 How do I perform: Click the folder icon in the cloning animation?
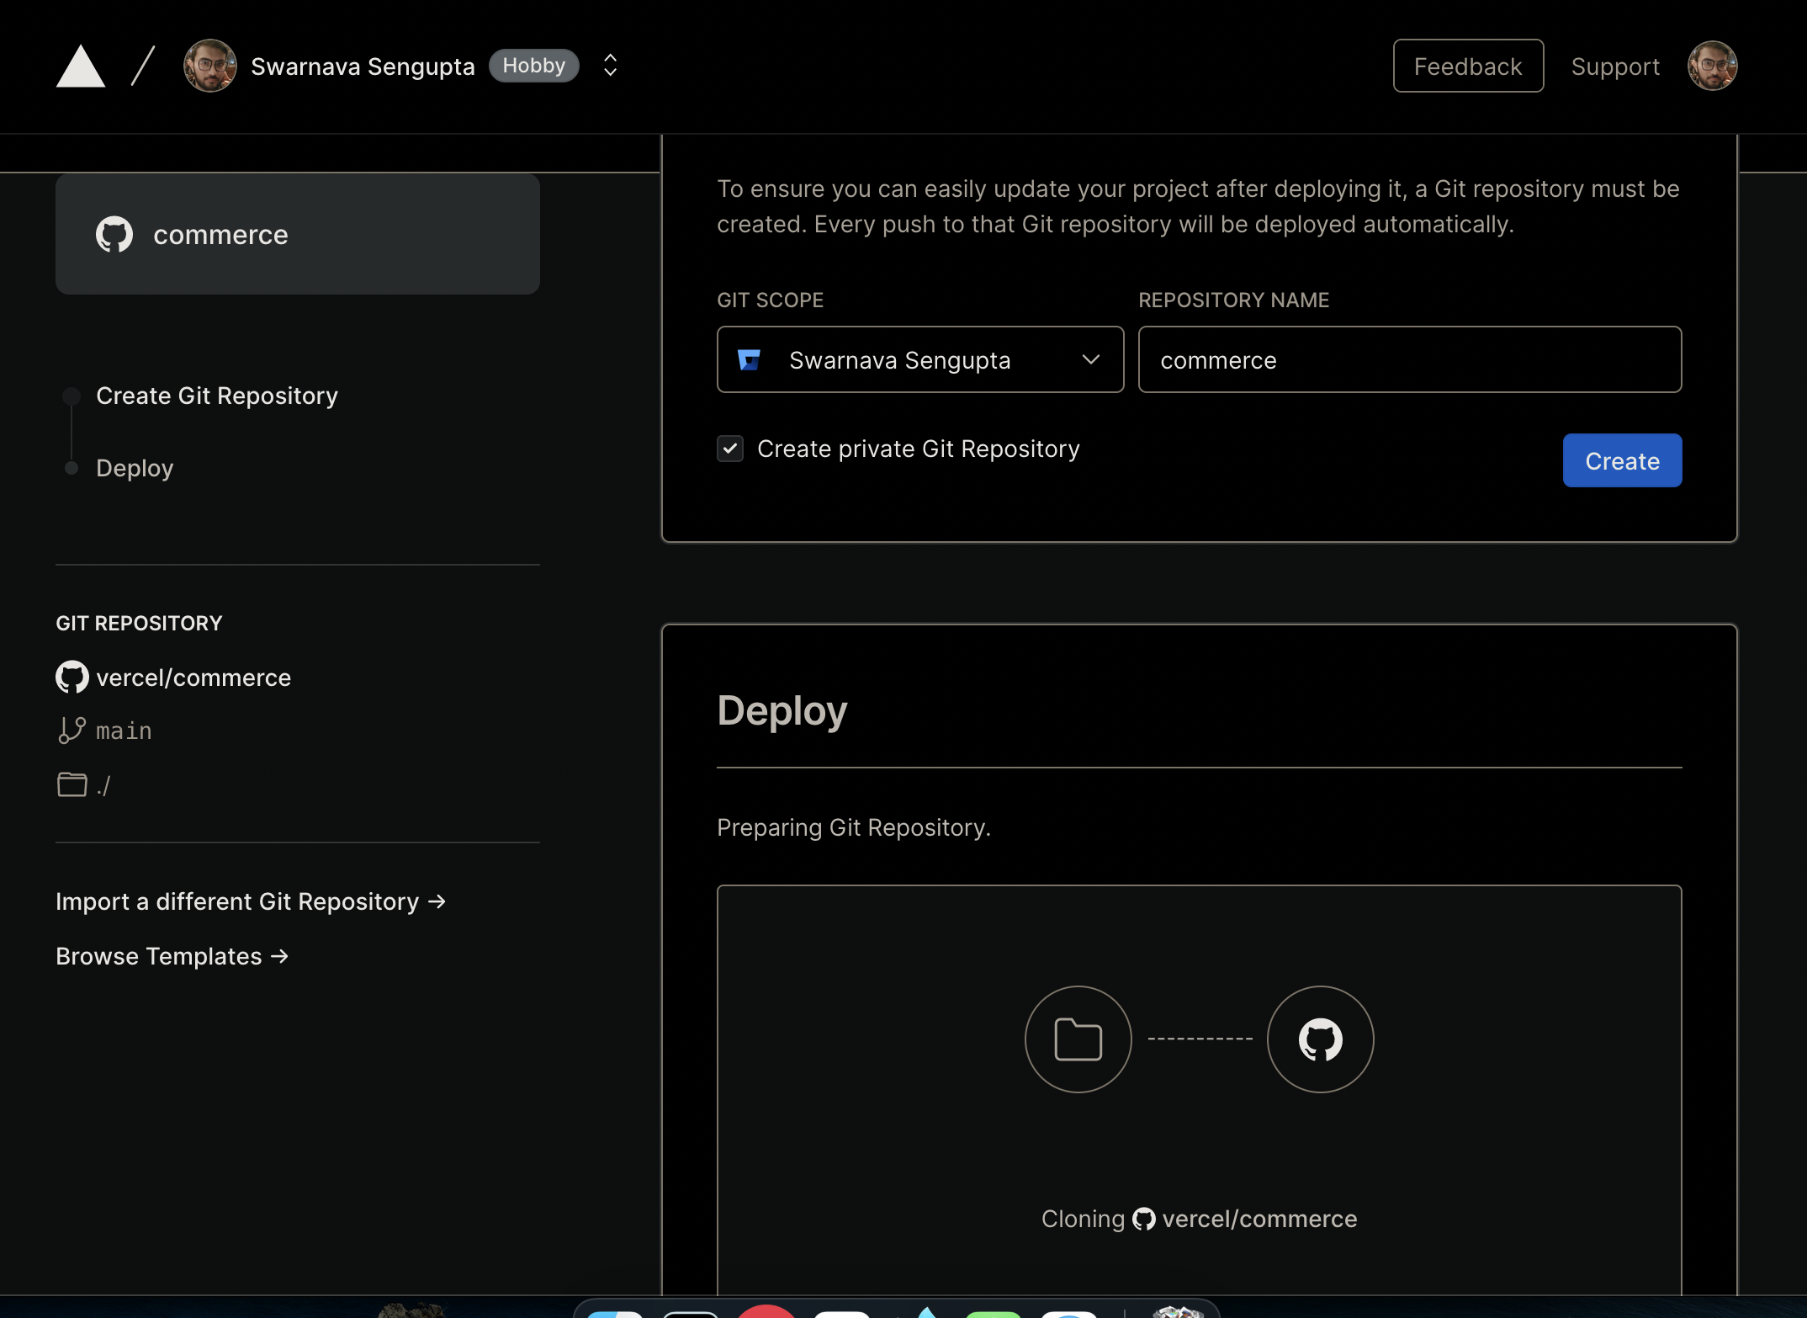click(x=1078, y=1039)
